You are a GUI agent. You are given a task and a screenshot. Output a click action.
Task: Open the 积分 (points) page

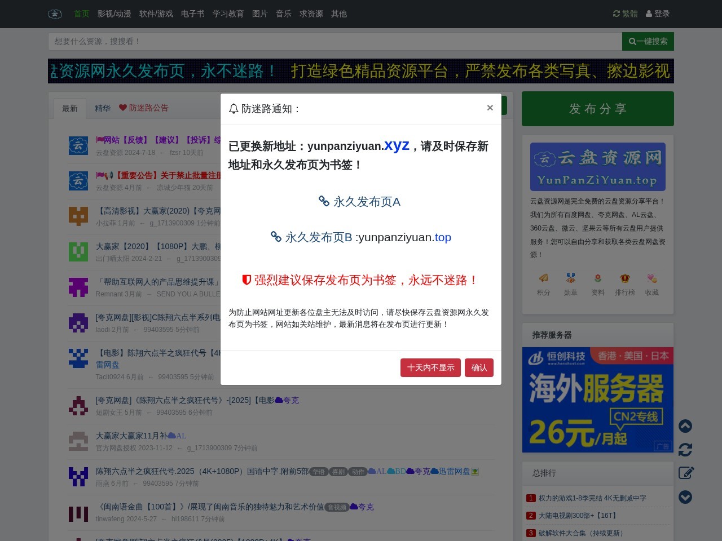(x=543, y=283)
